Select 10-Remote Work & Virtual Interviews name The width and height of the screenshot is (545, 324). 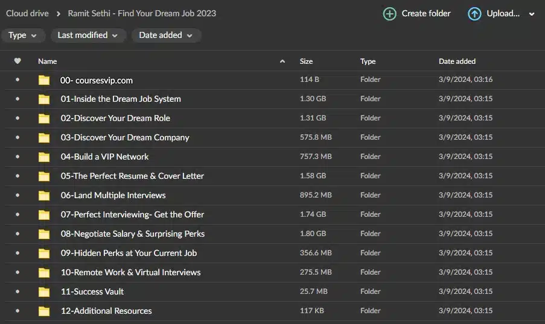click(131, 273)
